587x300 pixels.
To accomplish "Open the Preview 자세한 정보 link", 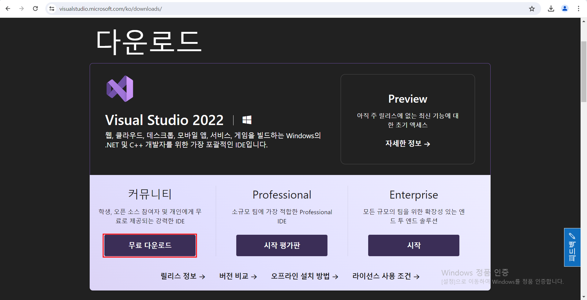I will pos(408,143).
